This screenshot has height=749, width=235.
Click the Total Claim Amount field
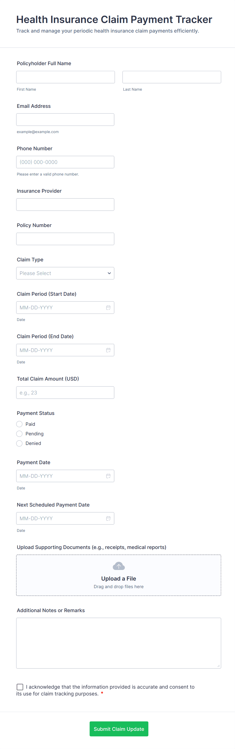pyautogui.click(x=65, y=392)
